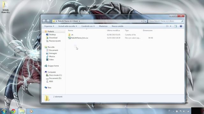Open the Windows Start button
This screenshot has height=114, width=204.
coord(4,111)
